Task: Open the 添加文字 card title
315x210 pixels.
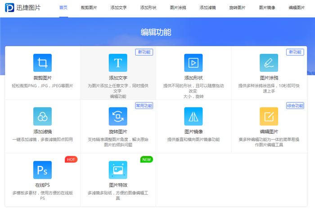Action: pos(118,78)
